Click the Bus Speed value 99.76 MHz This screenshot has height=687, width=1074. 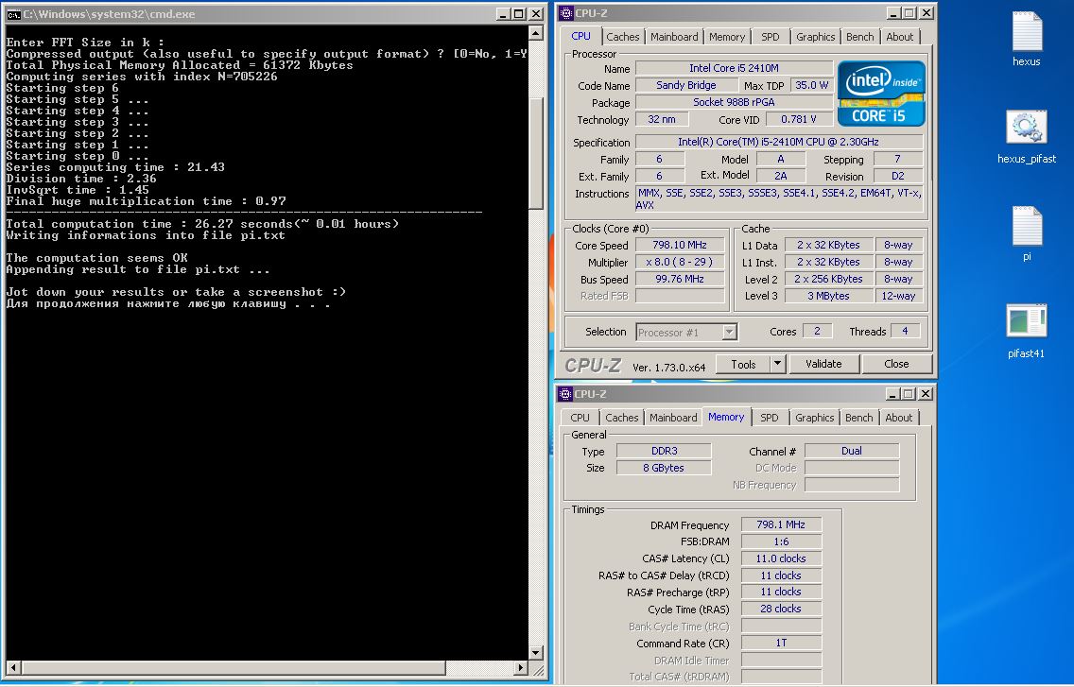coord(680,279)
